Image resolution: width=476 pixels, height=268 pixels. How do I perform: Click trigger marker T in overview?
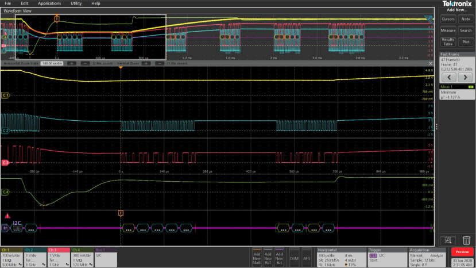pos(57,19)
